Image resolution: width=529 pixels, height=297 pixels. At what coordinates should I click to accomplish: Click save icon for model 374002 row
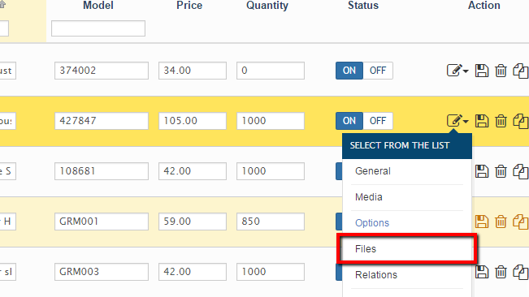(481, 71)
